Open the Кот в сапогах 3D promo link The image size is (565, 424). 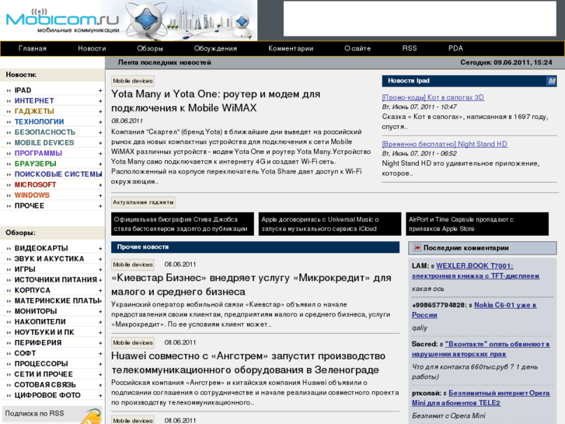point(433,97)
